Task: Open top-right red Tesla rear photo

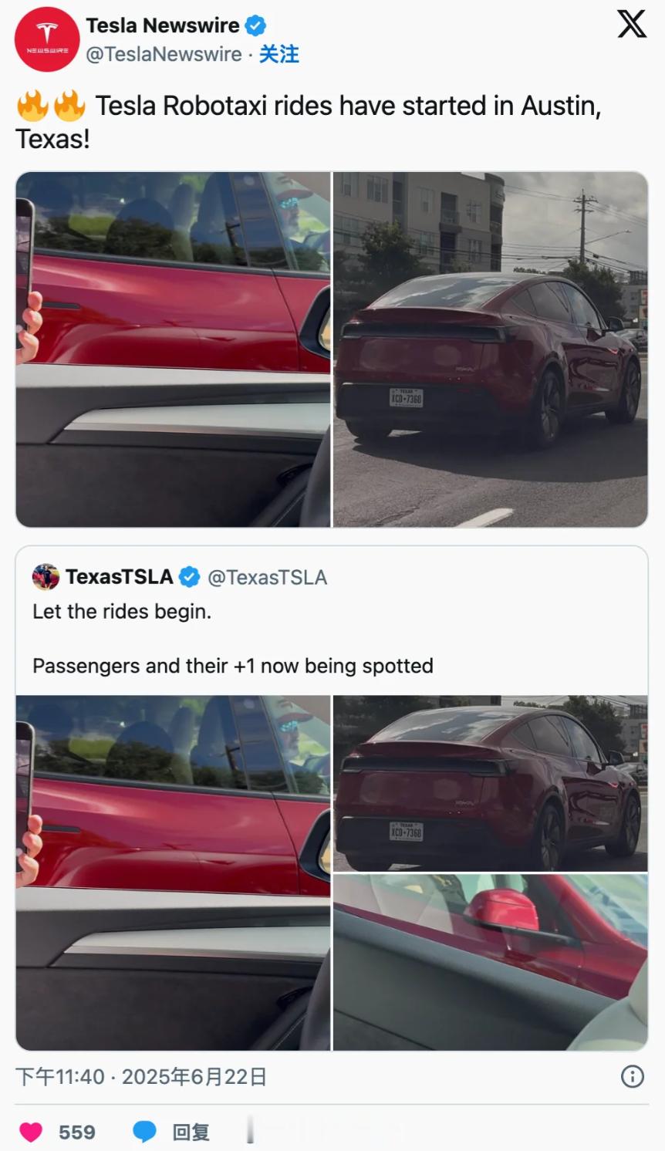Action: (x=491, y=349)
